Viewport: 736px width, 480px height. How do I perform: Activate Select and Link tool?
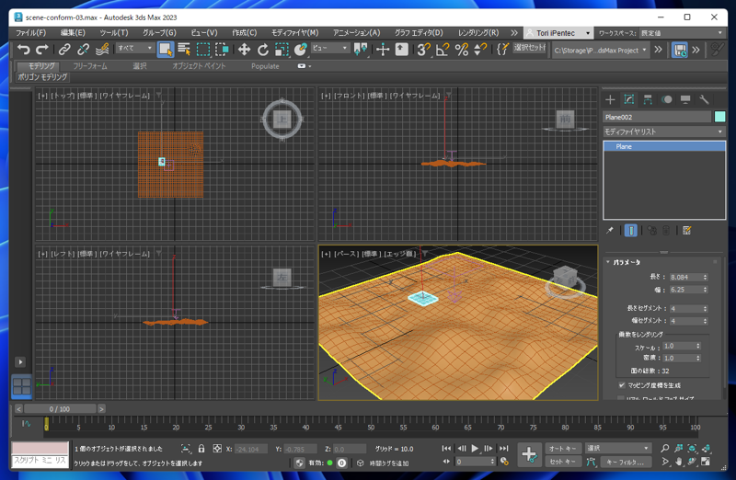(64, 50)
